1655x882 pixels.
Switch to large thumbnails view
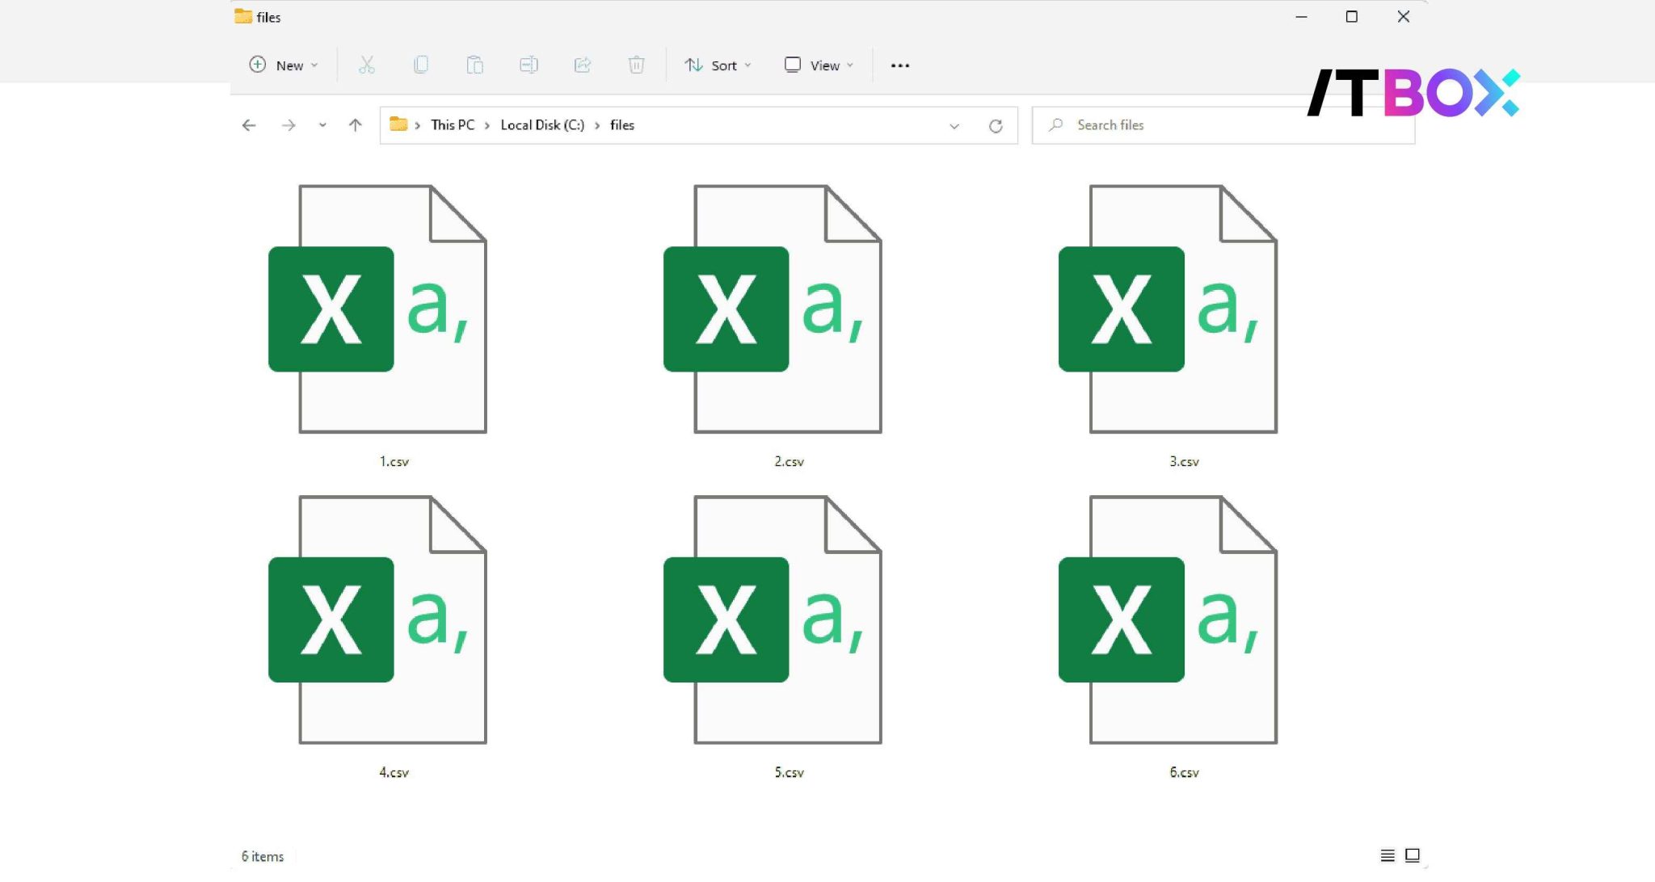coord(1412,855)
